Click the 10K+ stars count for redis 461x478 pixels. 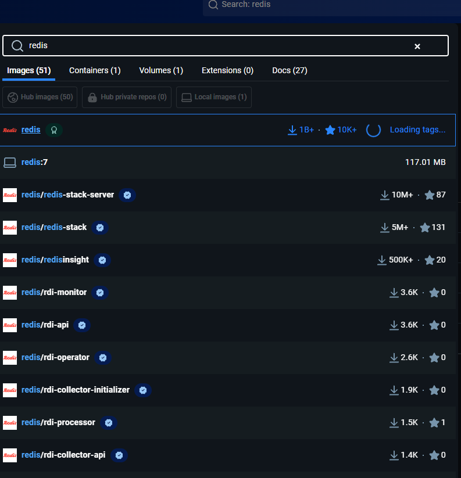(x=347, y=130)
